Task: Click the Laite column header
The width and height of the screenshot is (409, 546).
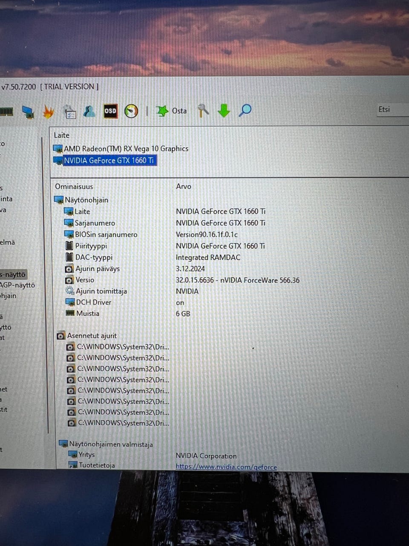Action: tap(61, 135)
